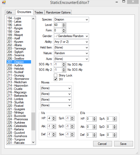The image size is (140, 155).
Task: Enable the Shiny Lock checkbox
Action: (x=56, y=75)
